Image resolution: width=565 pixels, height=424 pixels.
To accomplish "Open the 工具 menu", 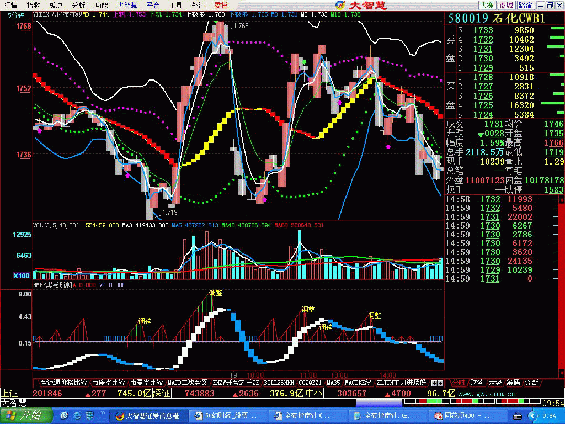I will point(176,5).
